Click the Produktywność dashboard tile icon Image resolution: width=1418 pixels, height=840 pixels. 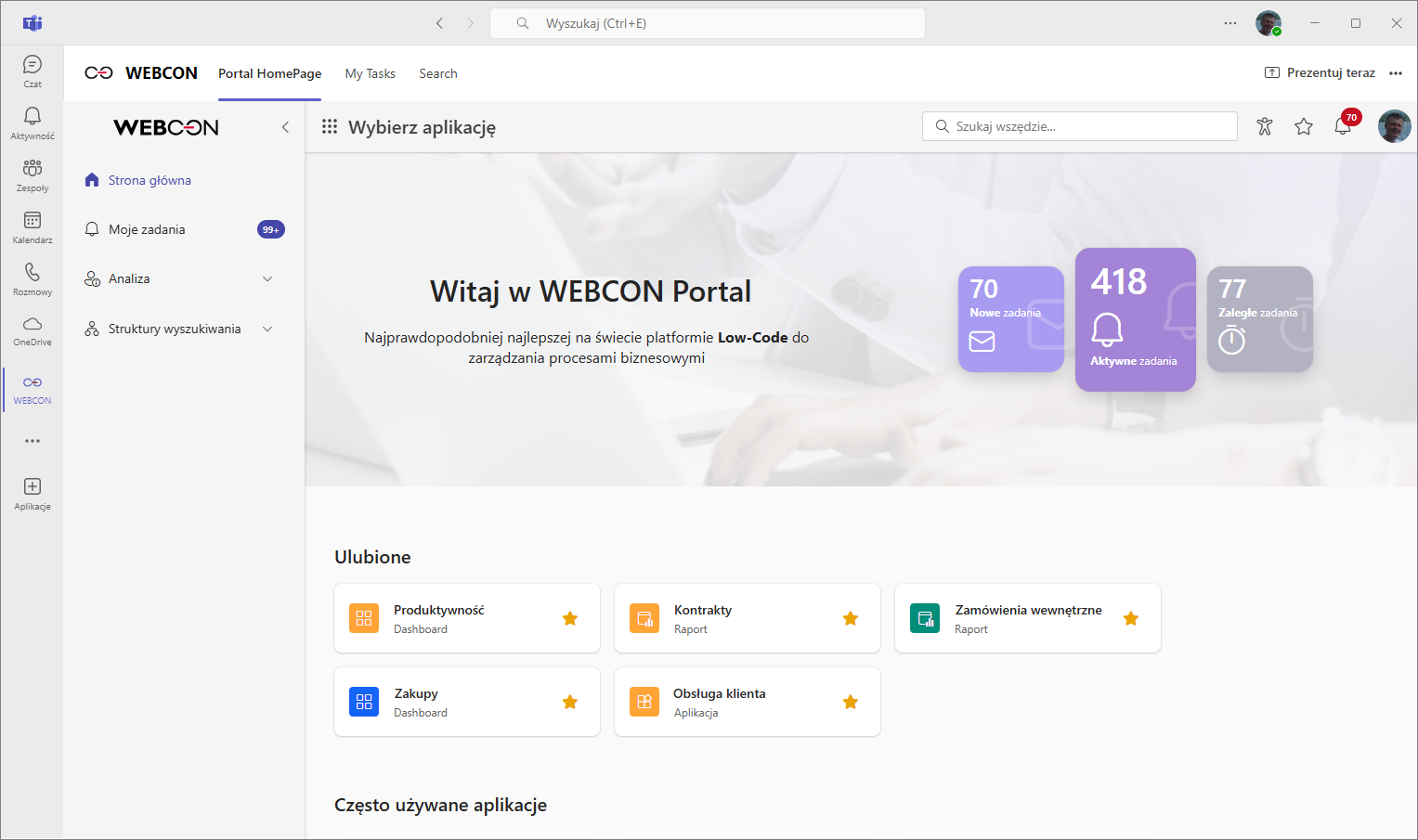click(364, 618)
